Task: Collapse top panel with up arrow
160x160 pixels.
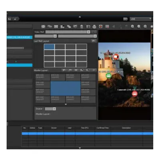Action: point(80,17)
